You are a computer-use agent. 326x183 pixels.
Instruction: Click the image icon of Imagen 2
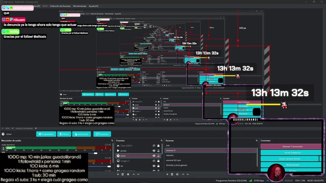[x=118, y=161]
